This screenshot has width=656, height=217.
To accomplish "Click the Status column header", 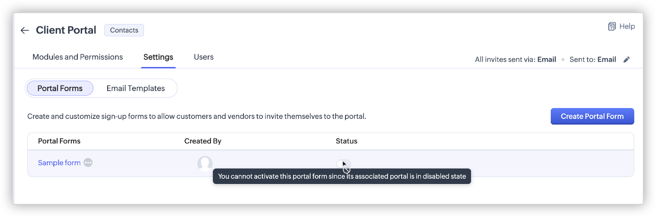I will pyautogui.click(x=346, y=141).
